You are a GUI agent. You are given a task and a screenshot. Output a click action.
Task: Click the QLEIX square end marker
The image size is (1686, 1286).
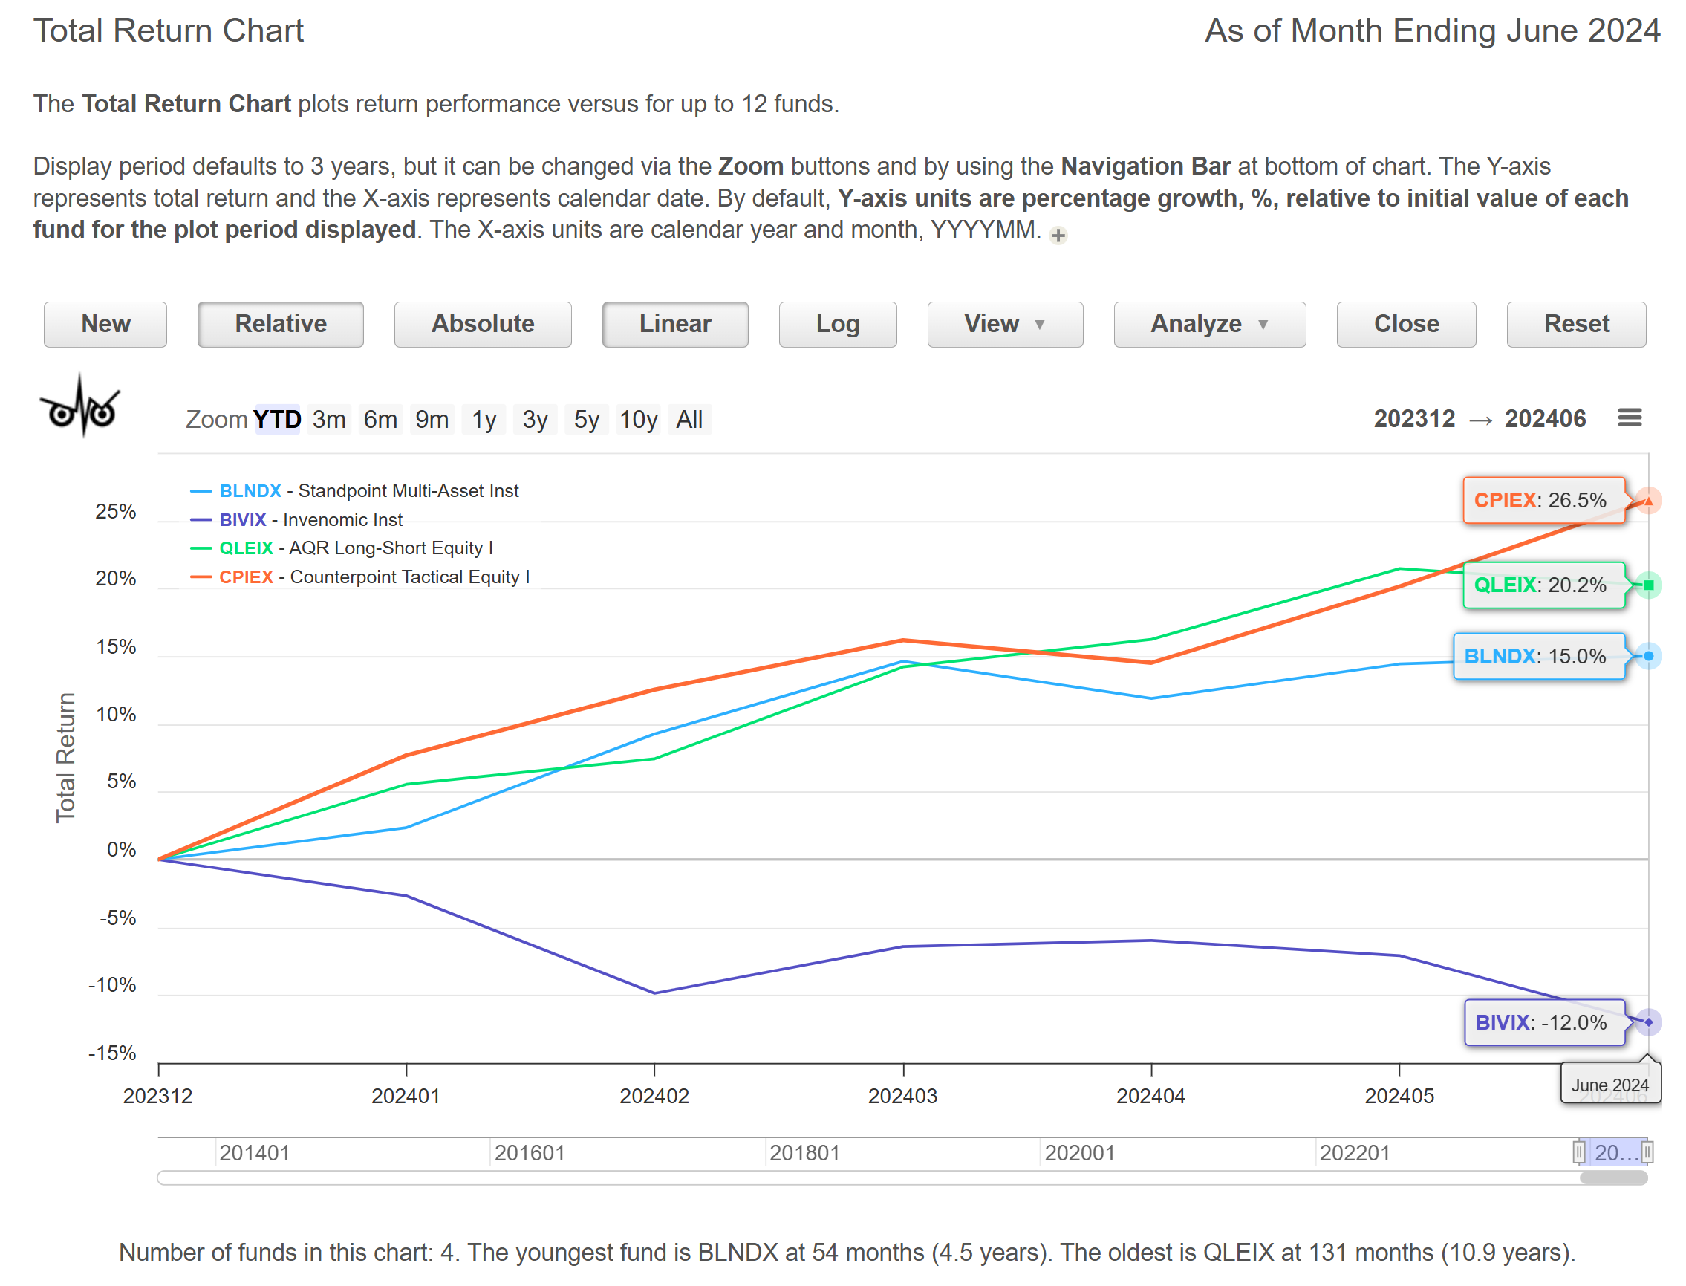point(1647,585)
